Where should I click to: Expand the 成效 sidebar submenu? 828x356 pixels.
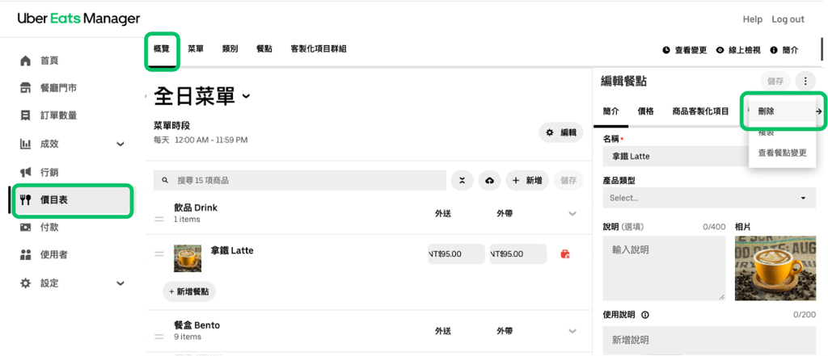click(120, 144)
